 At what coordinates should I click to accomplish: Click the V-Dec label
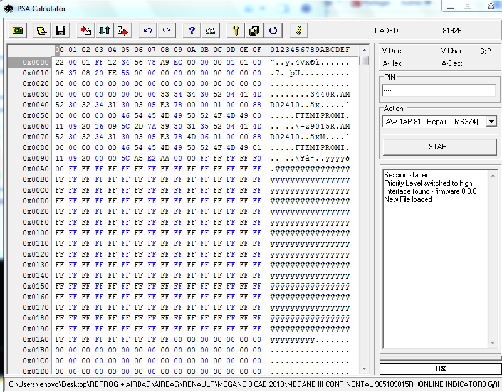392,51
